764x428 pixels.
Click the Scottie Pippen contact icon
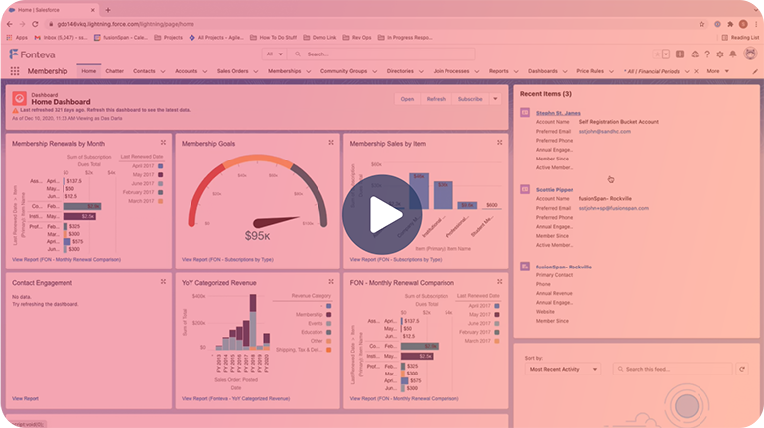click(525, 189)
